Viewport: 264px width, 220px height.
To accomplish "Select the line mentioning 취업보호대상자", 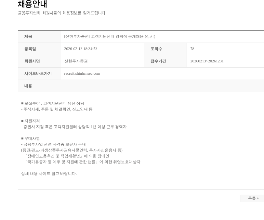I will coord(81,162).
